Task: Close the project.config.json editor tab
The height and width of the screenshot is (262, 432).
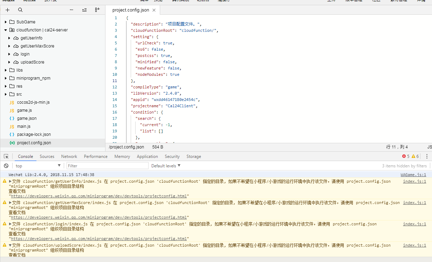Action: [154, 10]
